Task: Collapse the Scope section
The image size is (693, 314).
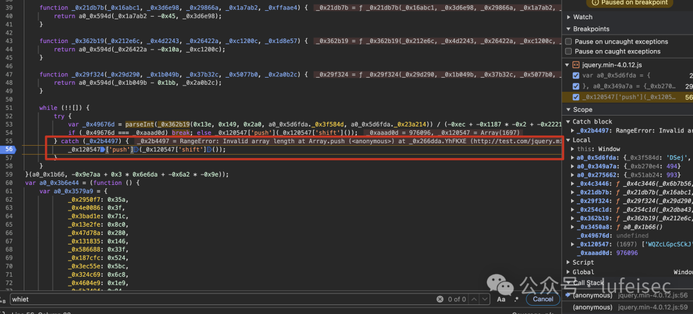Action: (569, 109)
